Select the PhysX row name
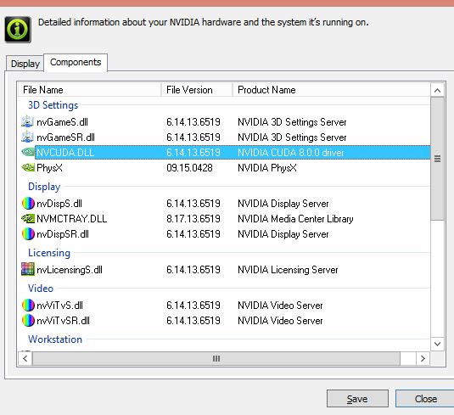 coord(49,168)
